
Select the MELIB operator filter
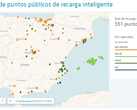(118, 54)
